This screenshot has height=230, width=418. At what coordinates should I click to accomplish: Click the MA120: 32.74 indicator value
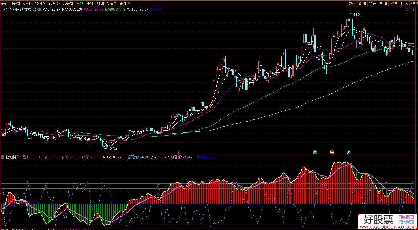pyautogui.click(x=137, y=10)
